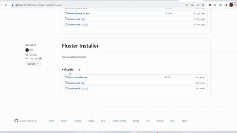Open the Training footer link
Image resolution: width=237 pixels, height=133 pixels.
[160, 121]
